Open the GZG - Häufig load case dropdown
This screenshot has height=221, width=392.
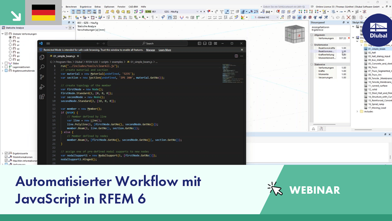197,11
